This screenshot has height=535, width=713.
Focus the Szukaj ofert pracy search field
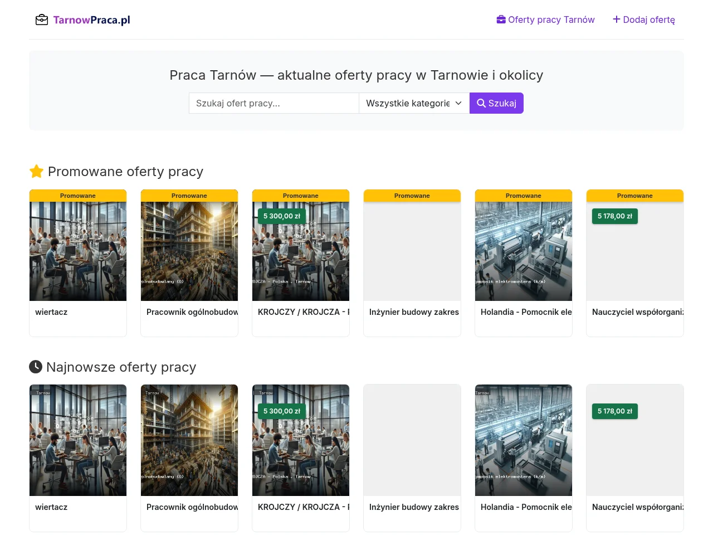[274, 103]
